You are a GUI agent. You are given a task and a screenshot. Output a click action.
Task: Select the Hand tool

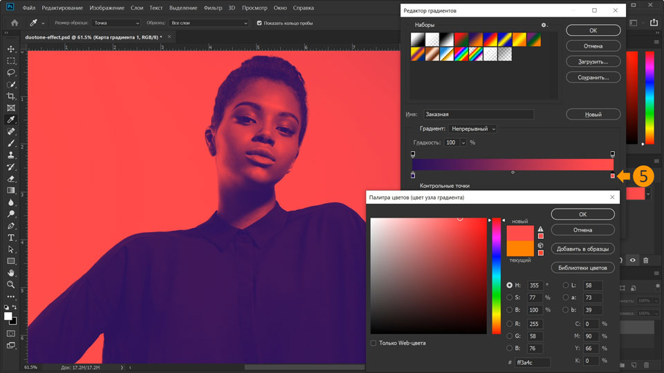pyautogui.click(x=11, y=273)
